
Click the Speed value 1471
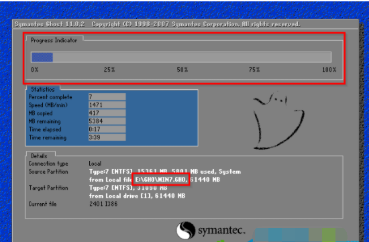107,105
